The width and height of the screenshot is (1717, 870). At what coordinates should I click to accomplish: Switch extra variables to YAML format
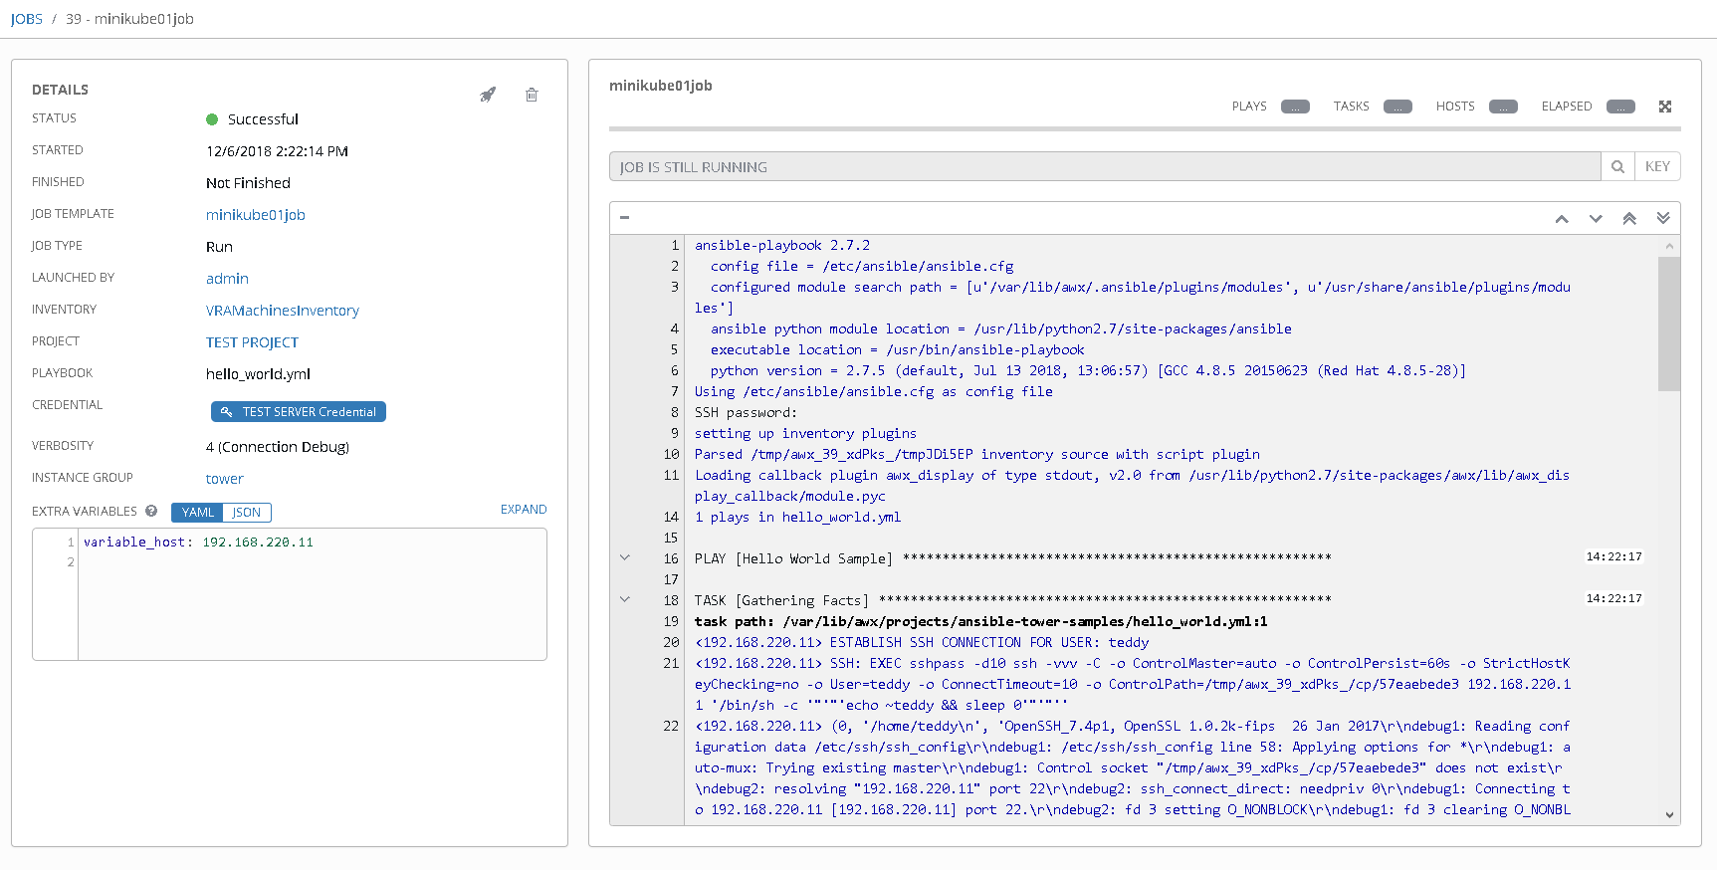coord(197,513)
